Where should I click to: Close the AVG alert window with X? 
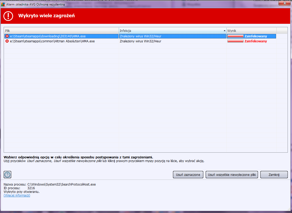(285, 3)
